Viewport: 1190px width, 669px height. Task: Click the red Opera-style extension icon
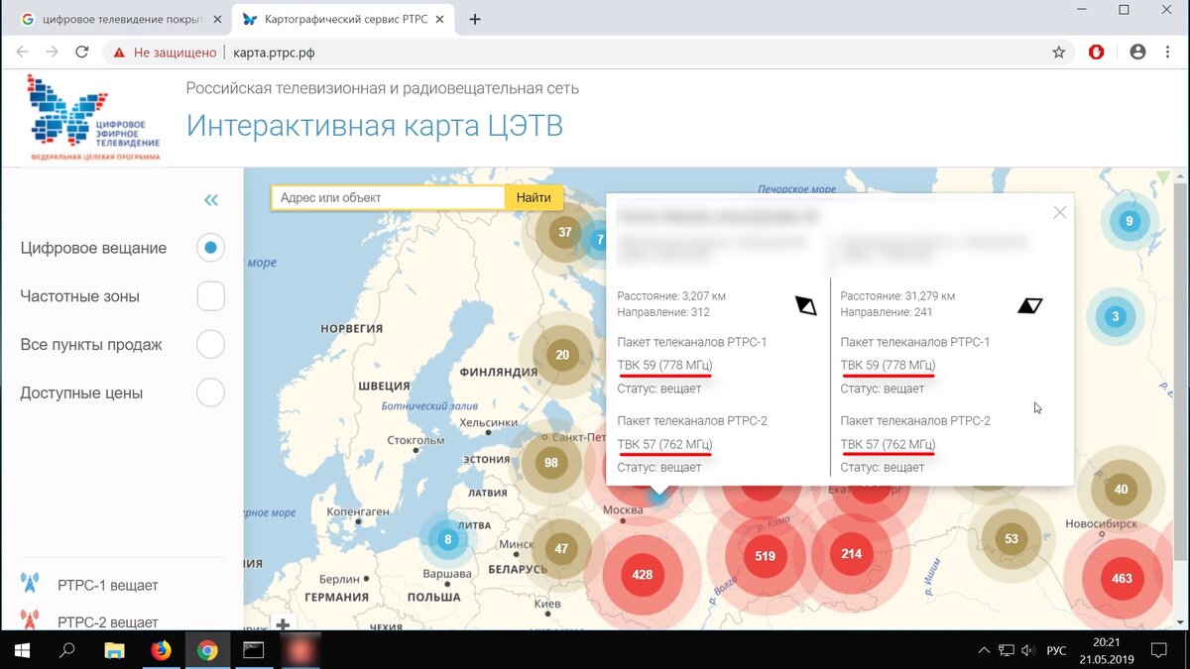pos(1096,53)
